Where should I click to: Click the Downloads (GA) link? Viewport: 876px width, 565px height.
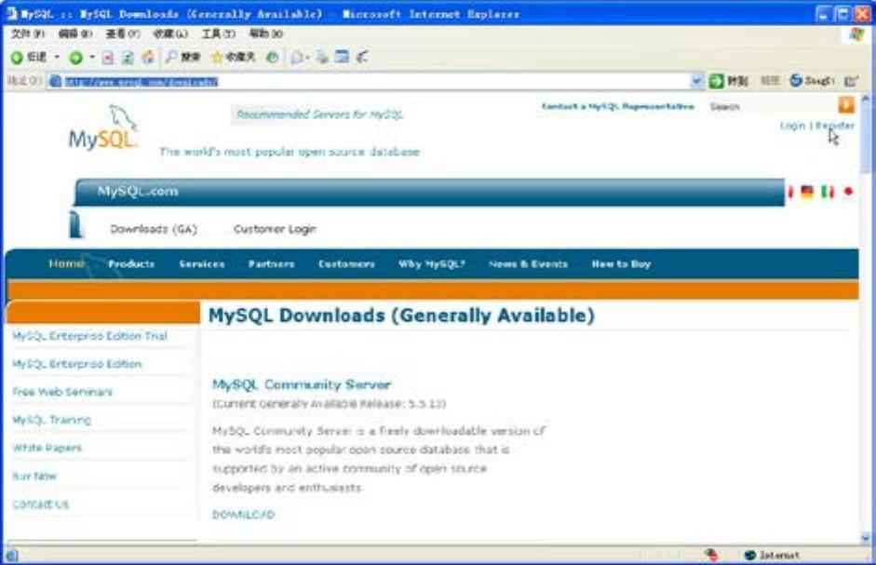pos(154,229)
